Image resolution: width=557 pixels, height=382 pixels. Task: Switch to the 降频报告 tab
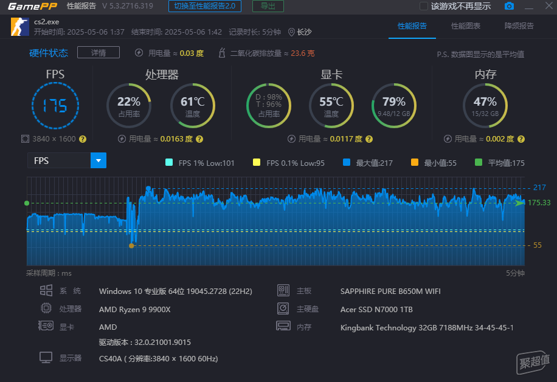[x=519, y=26]
